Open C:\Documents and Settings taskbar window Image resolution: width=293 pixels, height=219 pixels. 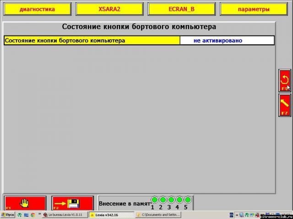(158, 214)
